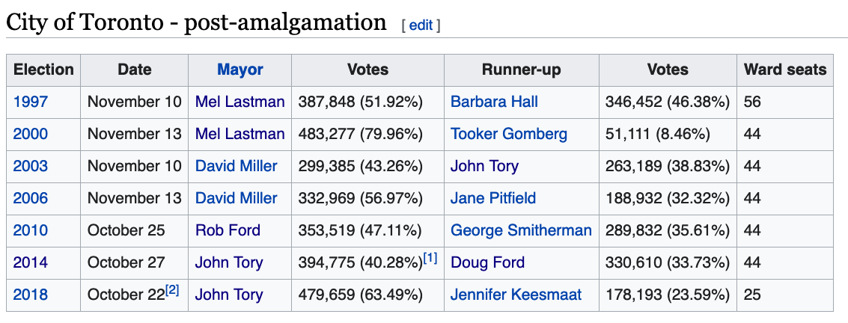848x323 pixels.
Task: Open Doug Ford runner-up link
Action: click(x=487, y=262)
